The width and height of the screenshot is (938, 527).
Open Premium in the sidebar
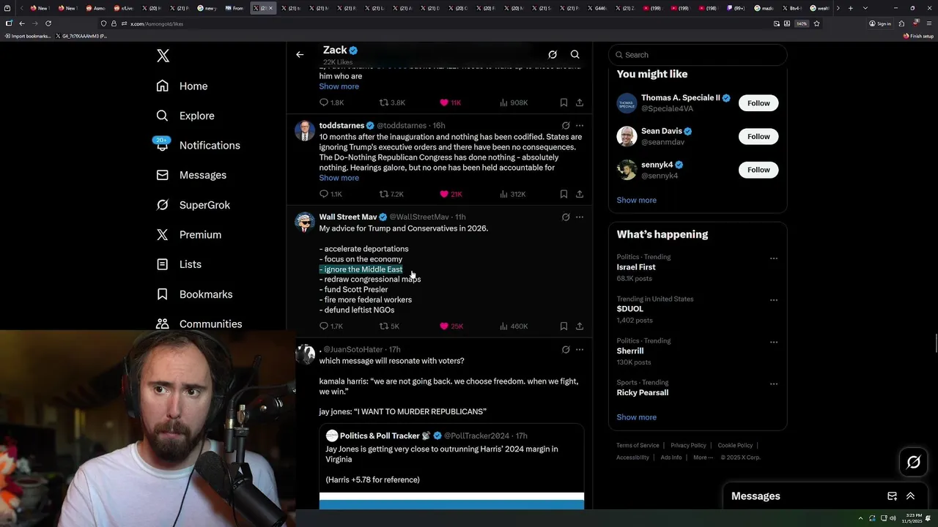point(188,234)
